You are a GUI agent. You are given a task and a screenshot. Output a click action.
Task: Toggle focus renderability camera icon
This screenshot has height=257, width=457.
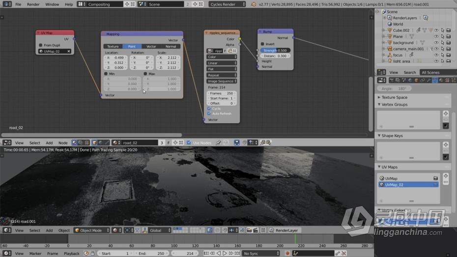click(449, 55)
